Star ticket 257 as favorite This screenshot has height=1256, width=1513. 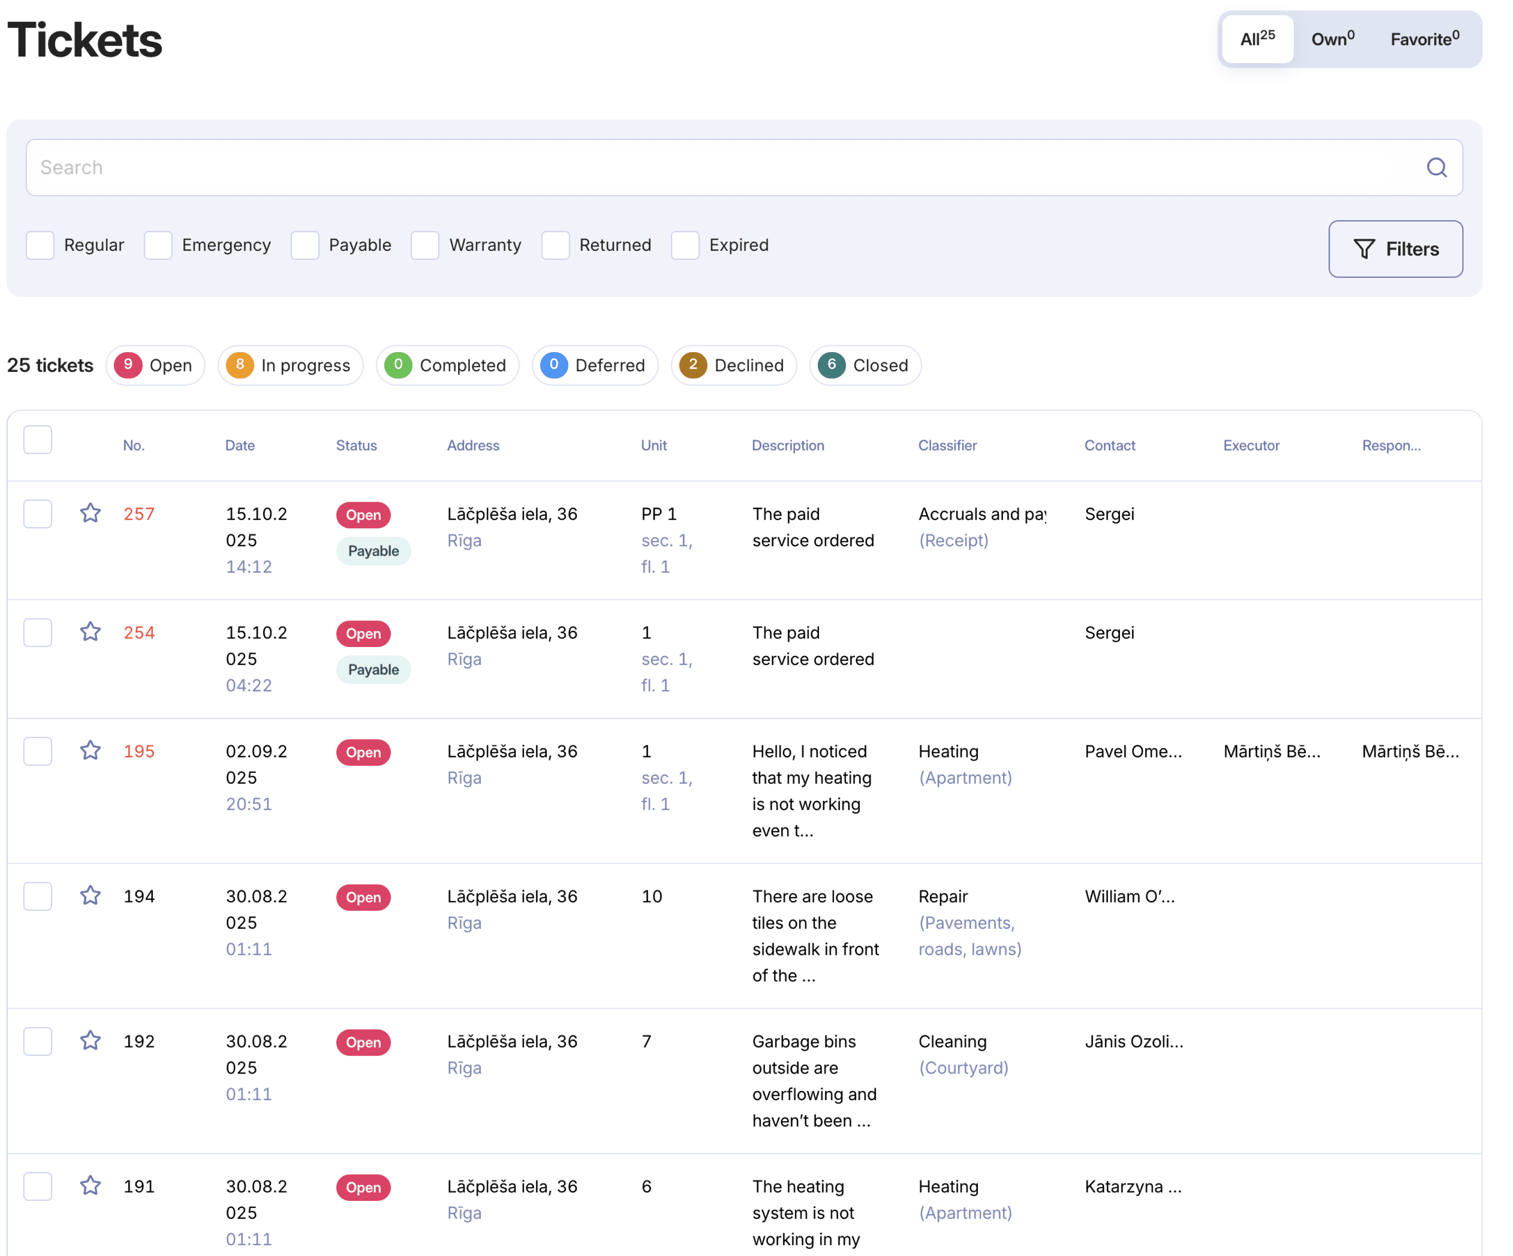tap(90, 513)
